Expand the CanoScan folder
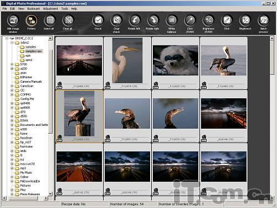 12,86
